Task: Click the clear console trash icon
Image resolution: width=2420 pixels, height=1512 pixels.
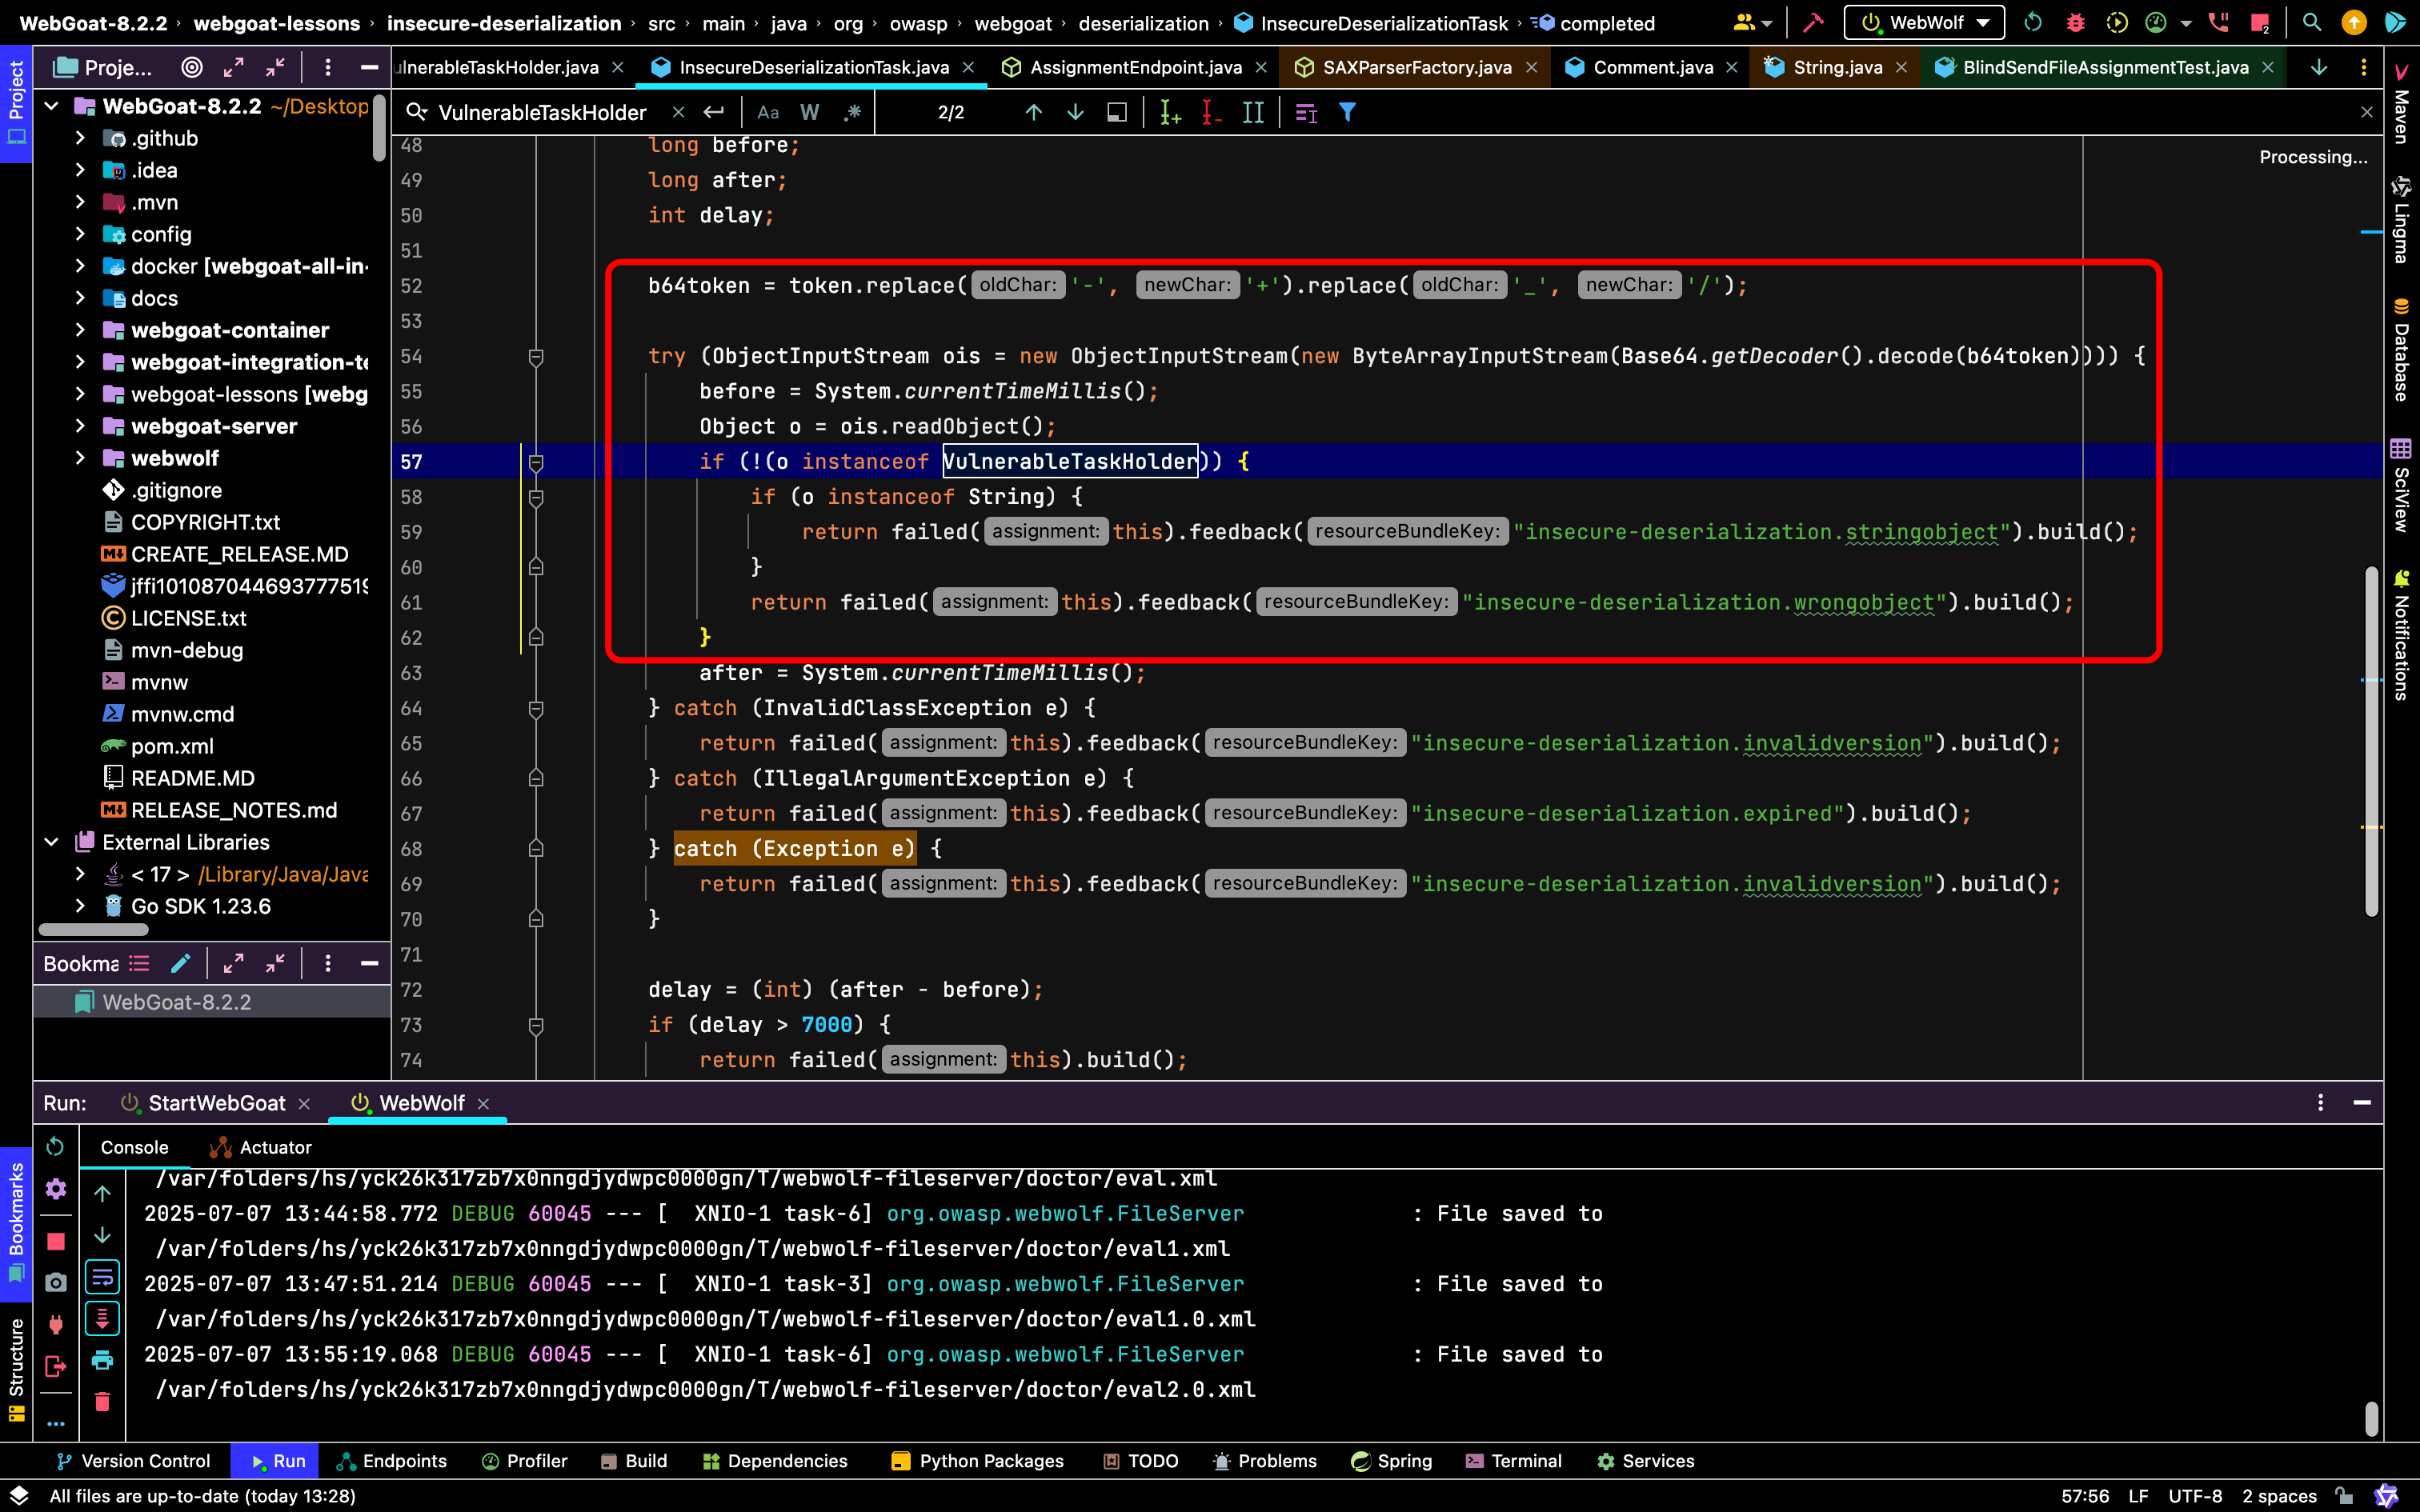Action: coord(102,1402)
